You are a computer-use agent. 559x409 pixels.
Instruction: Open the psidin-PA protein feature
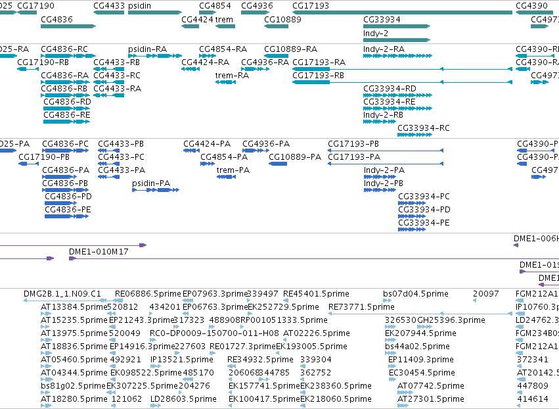coord(156,191)
